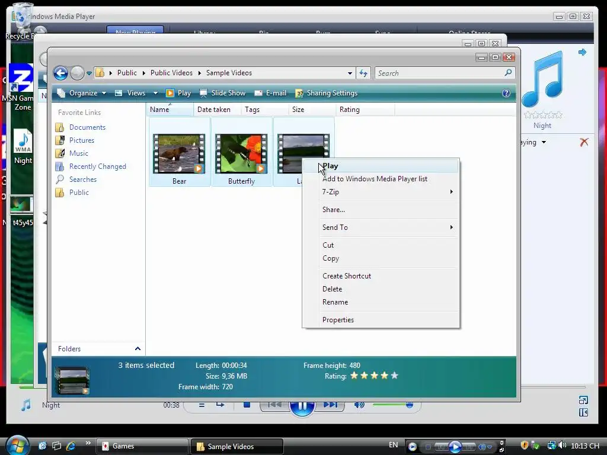Image resolution: width=607 pixels, height=455 pixels.
Task: Skip to next track in Media Player
Action: click(x=330, y=405)
